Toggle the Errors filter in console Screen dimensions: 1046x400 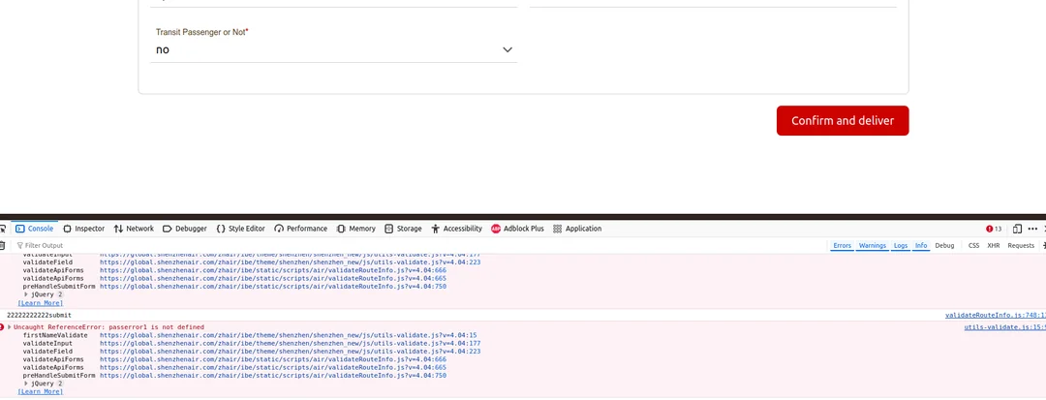(843, 246)
